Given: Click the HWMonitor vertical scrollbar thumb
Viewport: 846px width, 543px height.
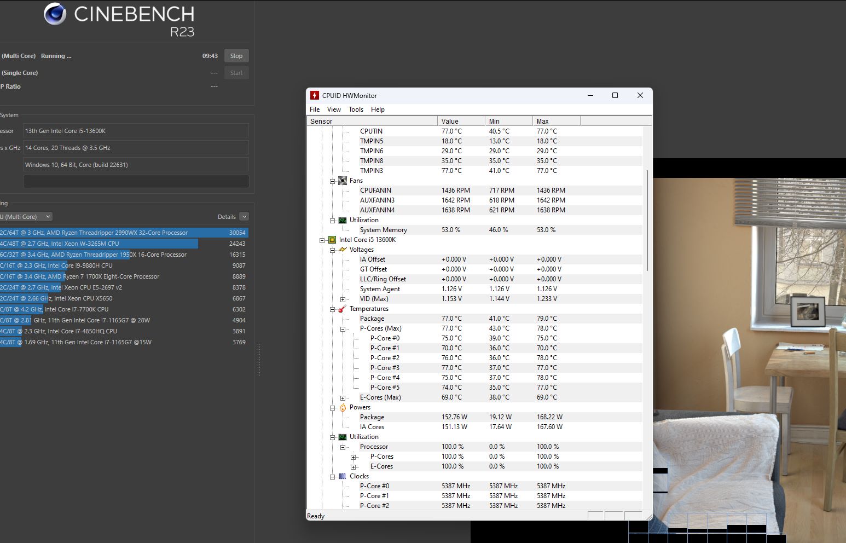Looking at the screenshot, I should 647,220.
